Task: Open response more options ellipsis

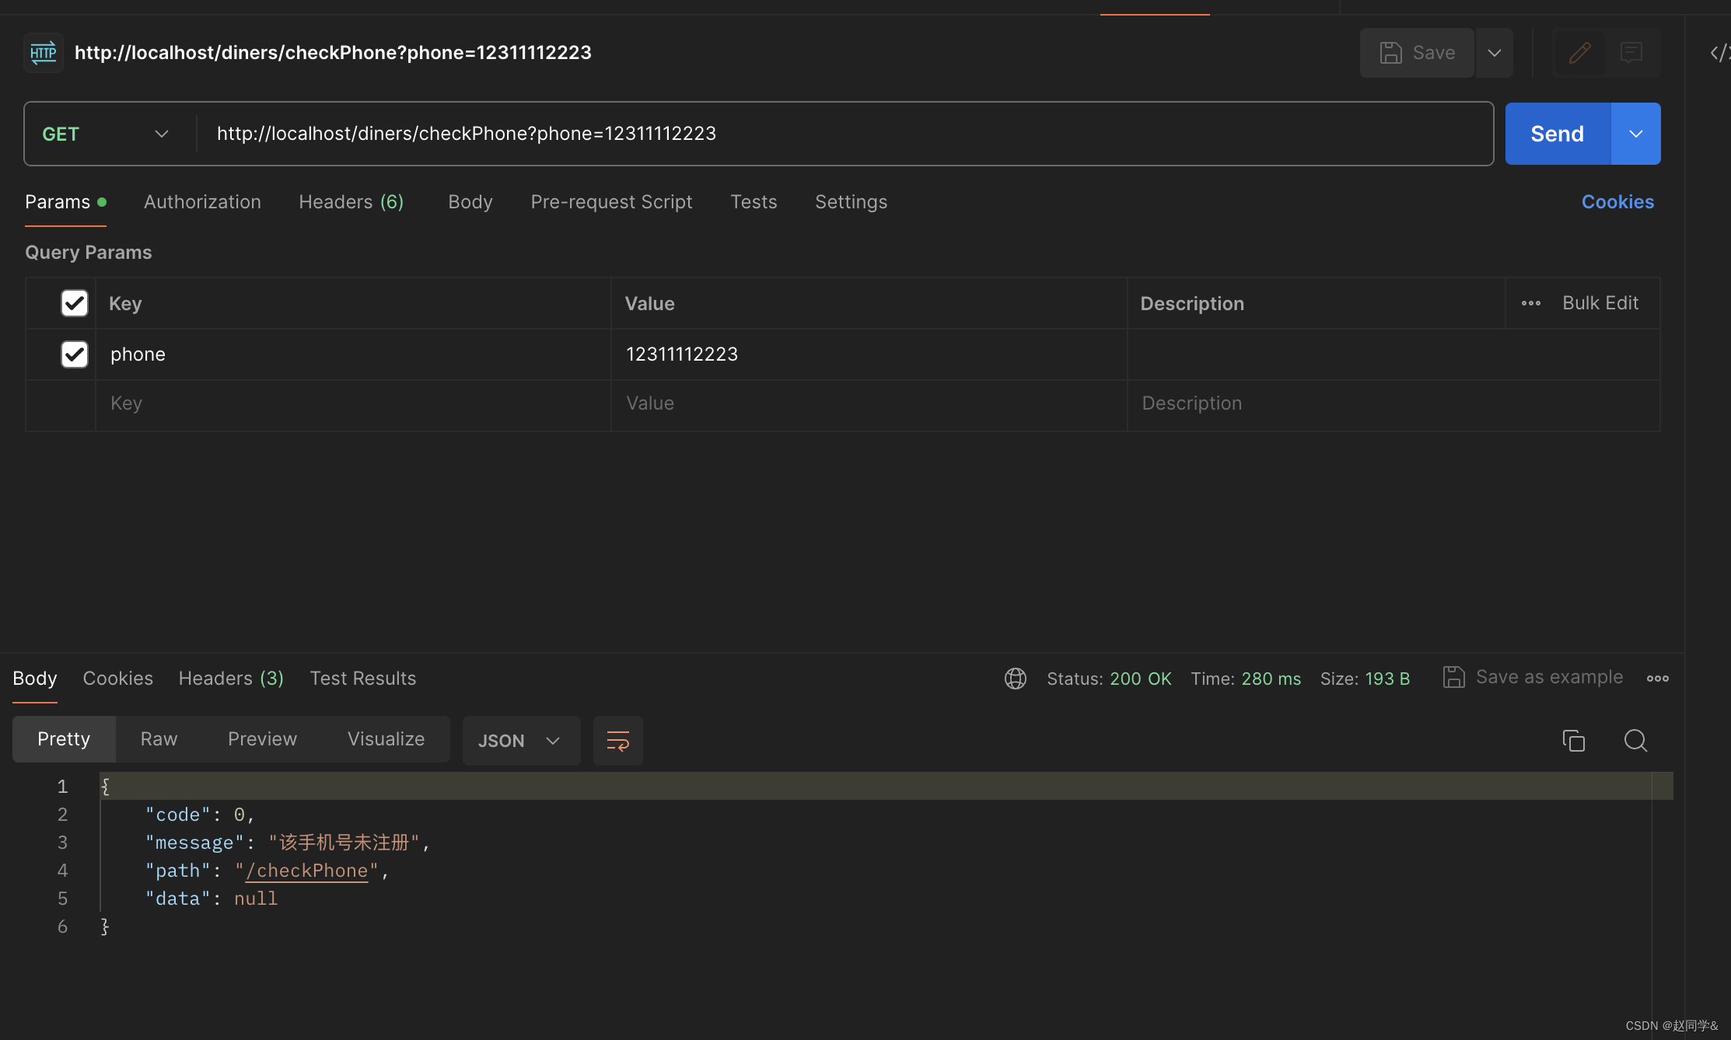Action: click(x=1657, y=679)
